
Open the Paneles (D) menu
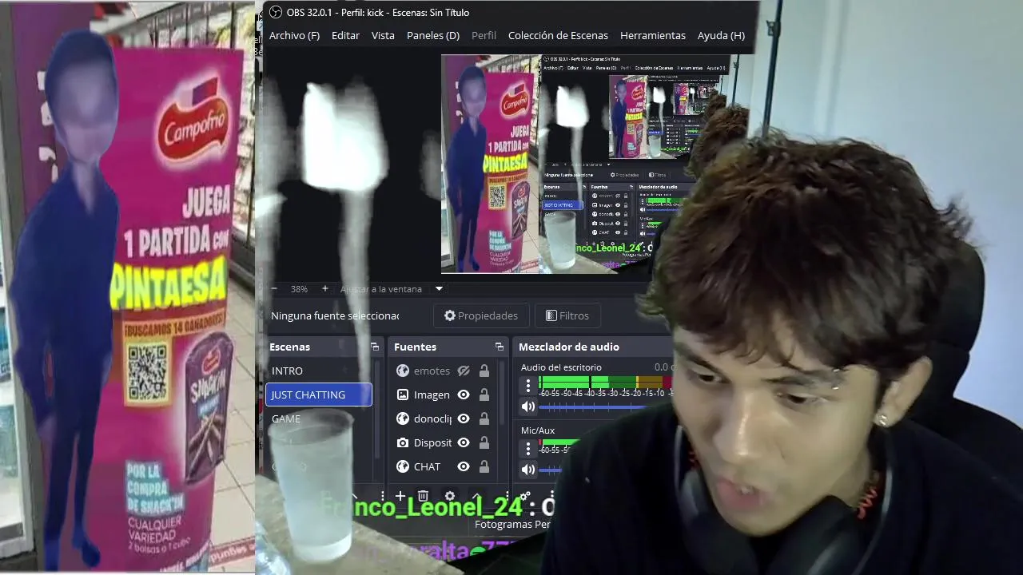pos(433,35)
